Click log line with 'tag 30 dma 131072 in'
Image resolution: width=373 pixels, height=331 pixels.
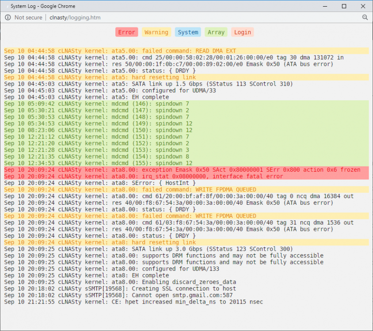[174, 57]
